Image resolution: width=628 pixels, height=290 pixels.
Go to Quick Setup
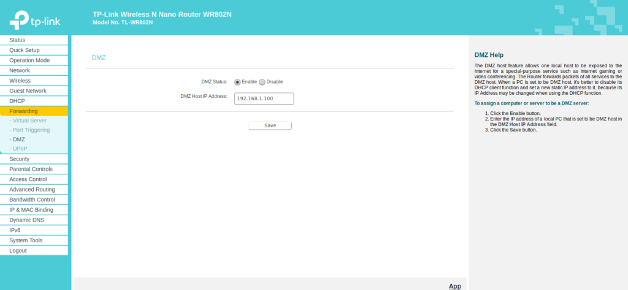pyautogui.click(x=24, y=50)
